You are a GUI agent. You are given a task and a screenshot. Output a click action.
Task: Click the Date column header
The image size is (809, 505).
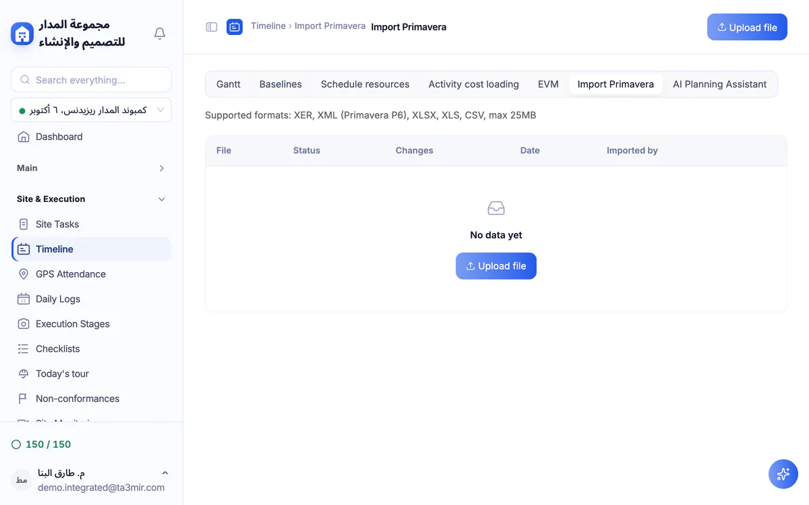(x=530, y=150)
